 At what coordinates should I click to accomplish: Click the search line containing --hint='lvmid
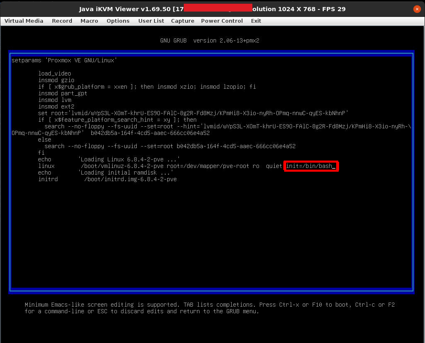[x=228, y=127]
